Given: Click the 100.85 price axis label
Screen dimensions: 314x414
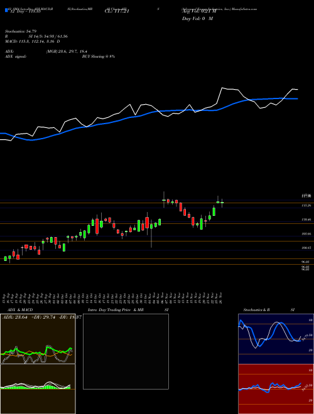Looking at the screenshot, I should pos(306,248).
